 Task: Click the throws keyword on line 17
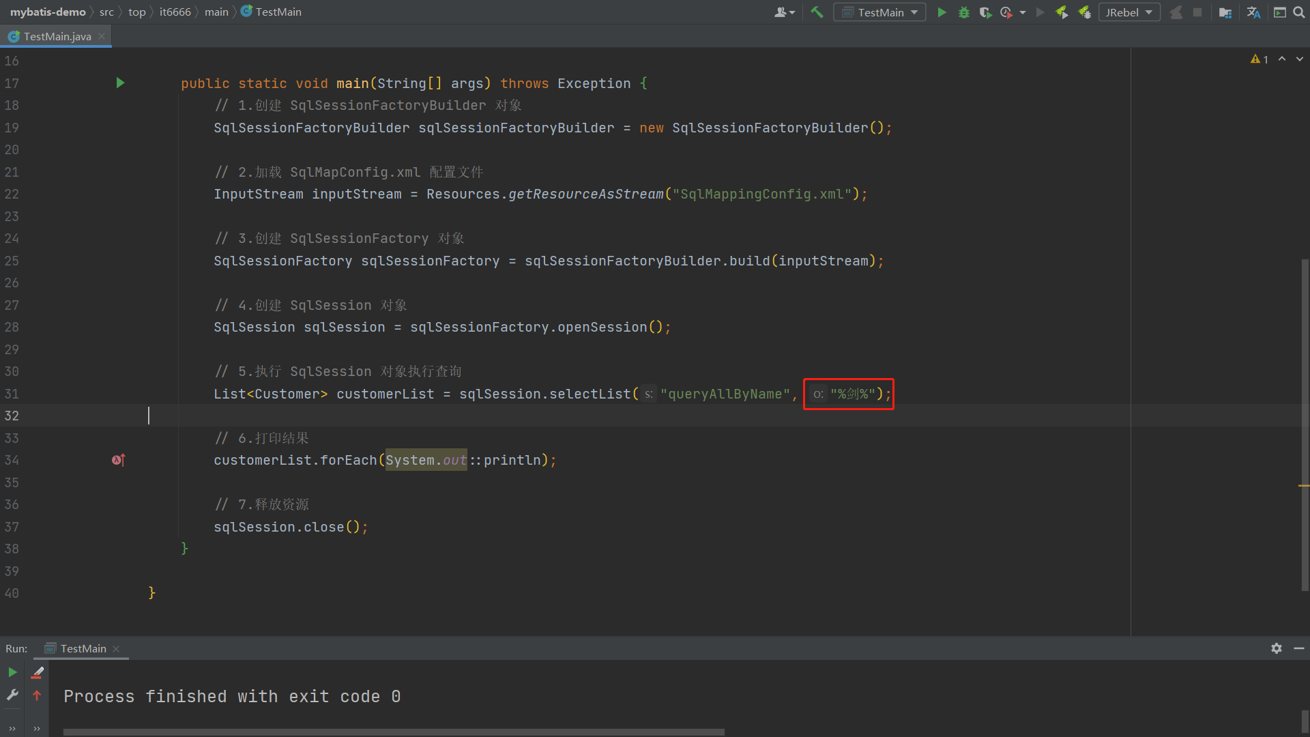click(x=524, y=83)
